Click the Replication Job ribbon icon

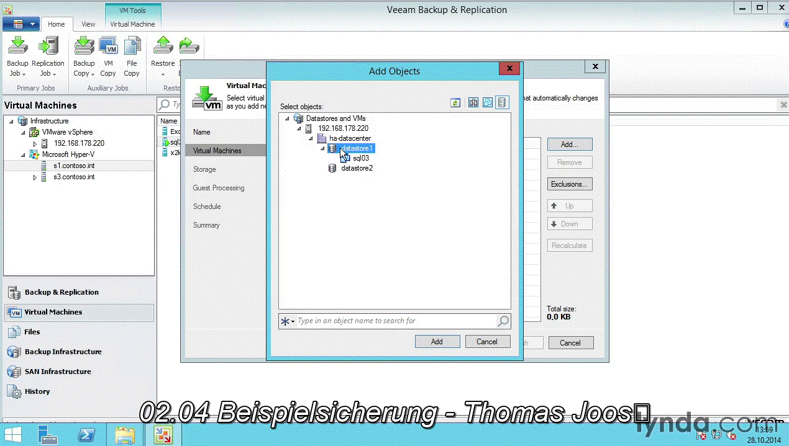(x=48, y=47)
